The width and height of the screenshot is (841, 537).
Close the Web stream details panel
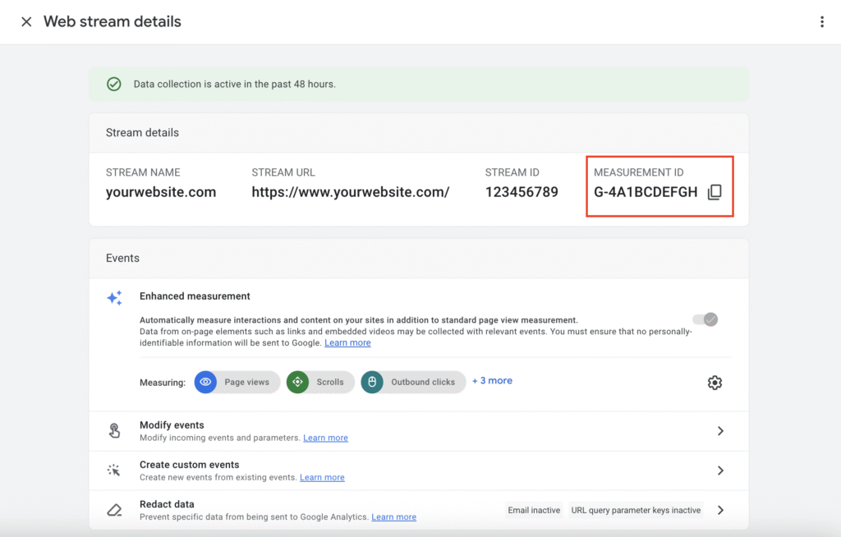pyautogui.click(x=25, y=21)
